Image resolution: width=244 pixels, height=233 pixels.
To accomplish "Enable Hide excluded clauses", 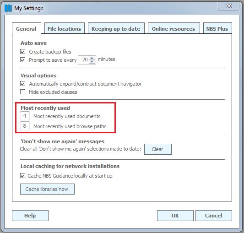I will pos(23,92).
